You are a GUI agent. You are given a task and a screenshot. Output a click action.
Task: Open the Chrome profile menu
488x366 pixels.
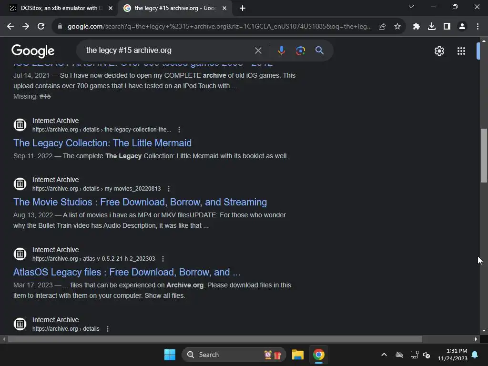tap(462, 27)
